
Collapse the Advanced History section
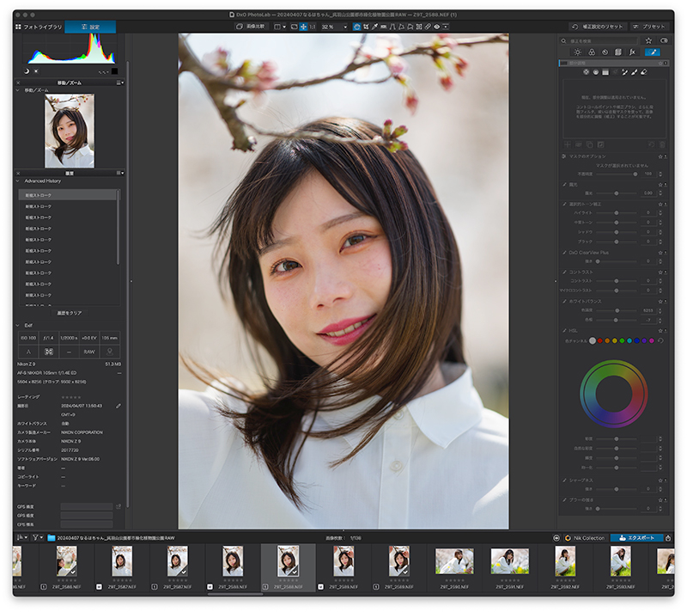(x=17, y=181)
